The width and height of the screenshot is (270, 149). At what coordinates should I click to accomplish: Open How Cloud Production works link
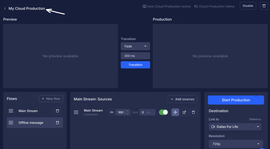pos(167,6)
